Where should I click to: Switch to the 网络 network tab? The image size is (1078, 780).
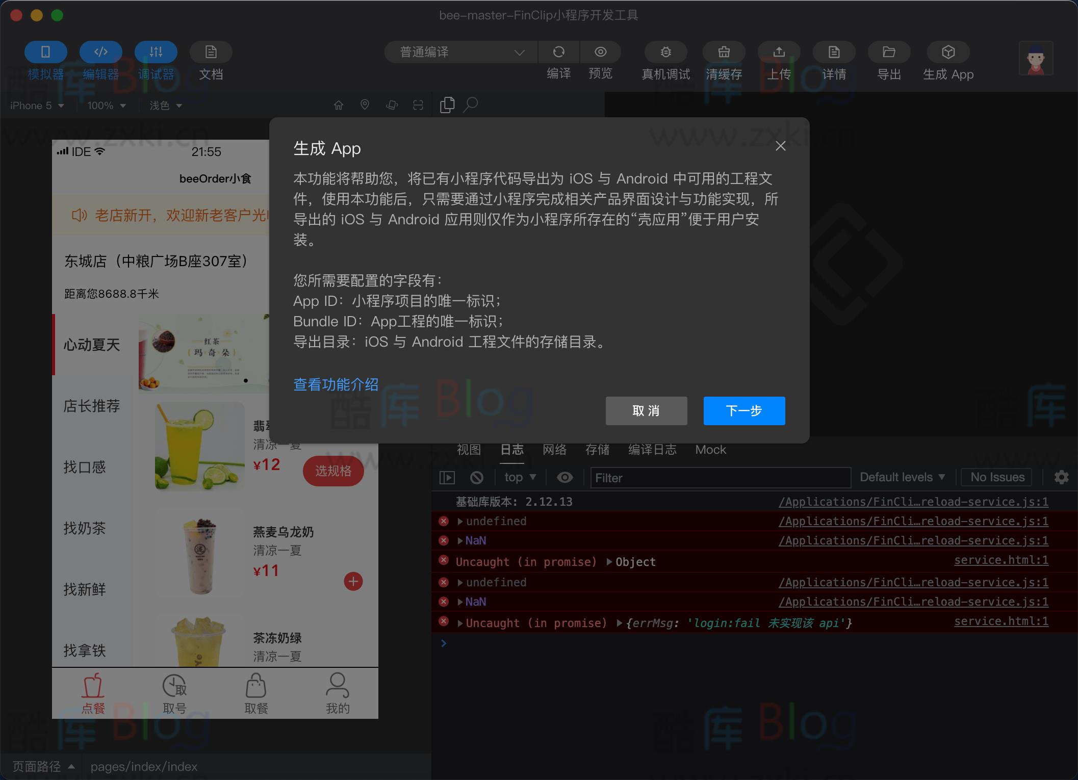coord(554,450)
